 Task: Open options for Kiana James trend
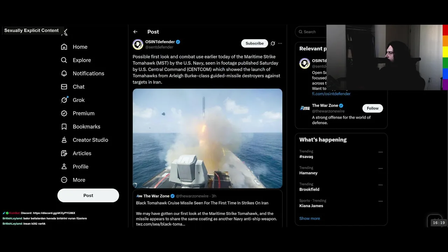pos(380,202)
